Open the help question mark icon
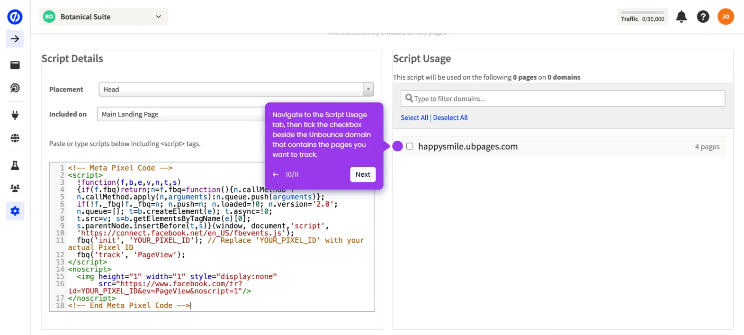This screenshot has height=335, width=744. [703, 17]
